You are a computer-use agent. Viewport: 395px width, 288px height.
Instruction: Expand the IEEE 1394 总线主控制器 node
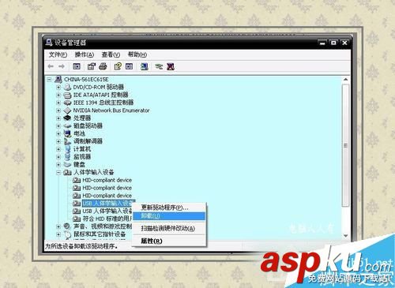click(x=58, y=103)
